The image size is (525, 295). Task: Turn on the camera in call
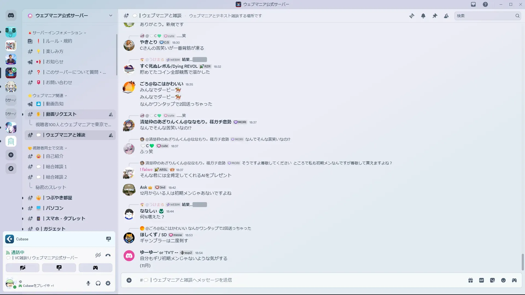(22, 268)
